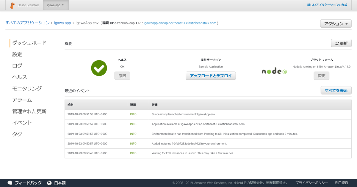Viewport: 357px width, 187px height.
Task: Click the すべてのアプリケーション breadcrumb link
Action: [x=28, y=23]
